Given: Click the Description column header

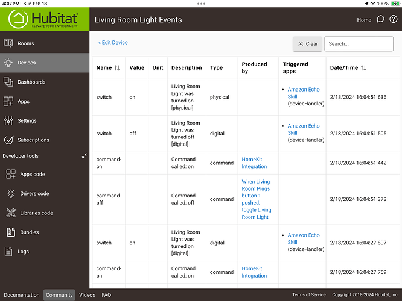Looking at the screenshot, I should tap(187, 68).
